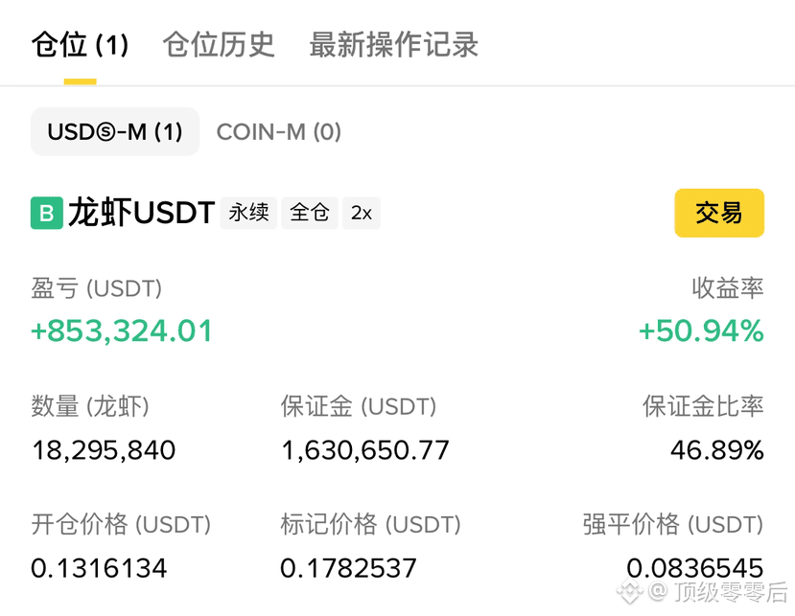The width and height of the screenshot is (795, 616).
Task: Click the yellow 交易 button
Action: (x=719, y=213)
